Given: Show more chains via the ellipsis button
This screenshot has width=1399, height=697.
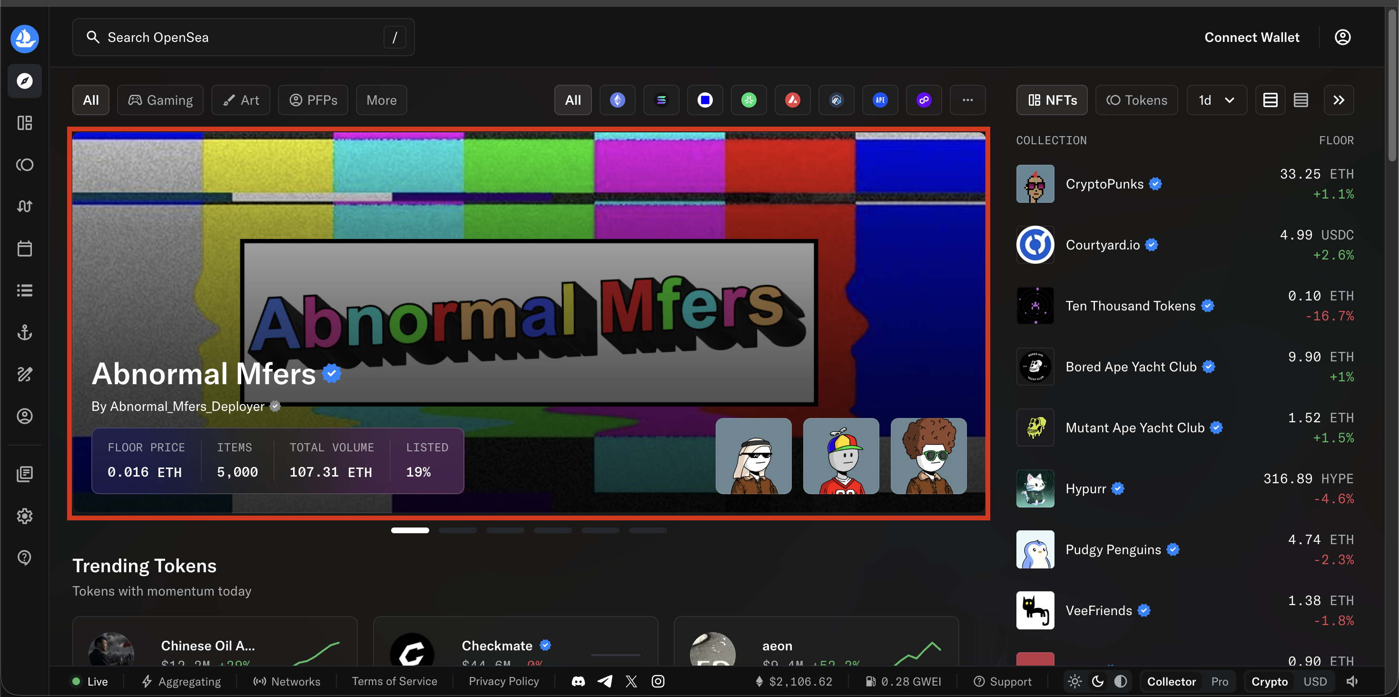Looking at the screenshot, I should 968,100.
